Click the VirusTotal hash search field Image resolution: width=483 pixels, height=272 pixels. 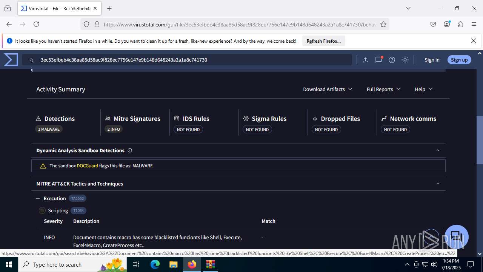tap(187, 60)
